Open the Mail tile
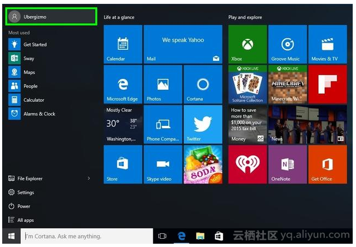Screen dimensions: 356x247 183,44
